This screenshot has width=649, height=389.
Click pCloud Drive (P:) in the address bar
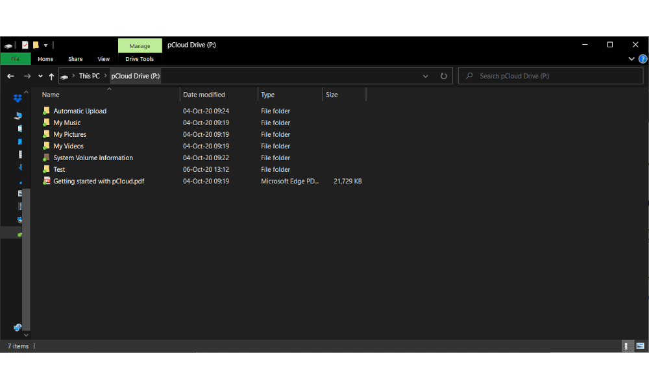coord(136,76)
